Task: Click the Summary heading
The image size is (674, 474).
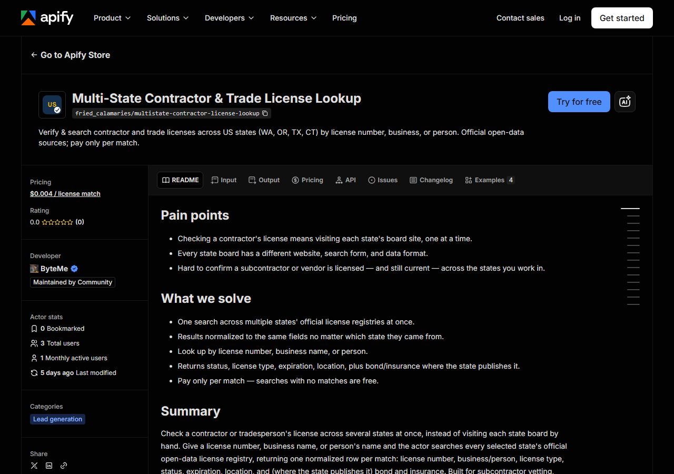Action: point(191,411)
